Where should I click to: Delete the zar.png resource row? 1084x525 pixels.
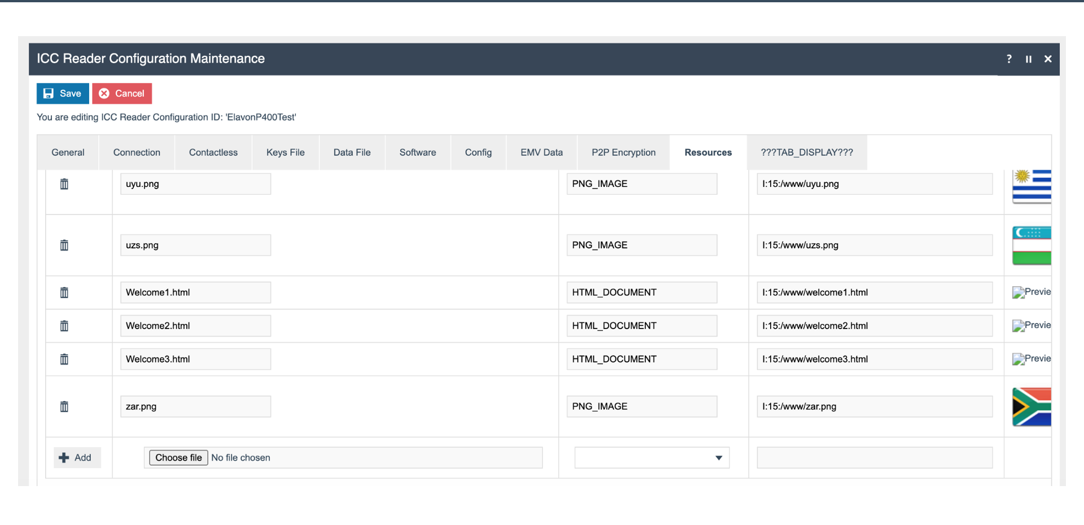[64, 406]
